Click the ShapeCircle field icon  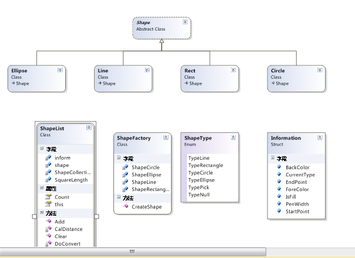(126, 167)
